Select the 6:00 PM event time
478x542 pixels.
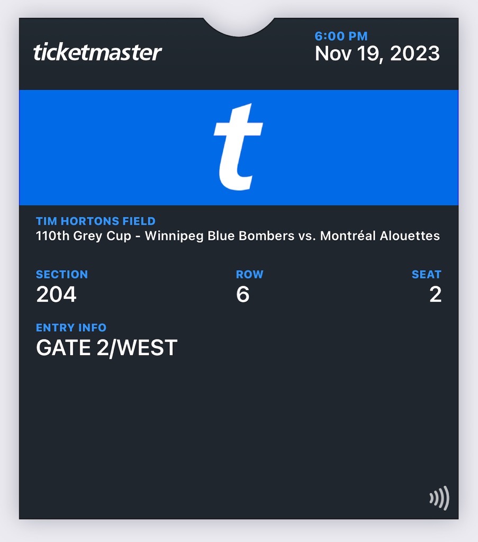click(x=341, y=37)
